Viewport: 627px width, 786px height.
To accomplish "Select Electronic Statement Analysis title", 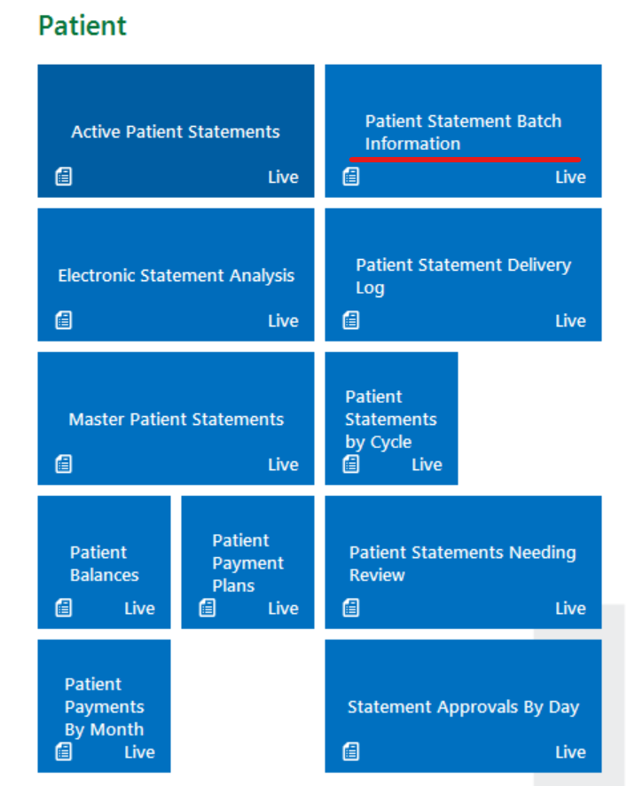I will (x=176, y=276).
